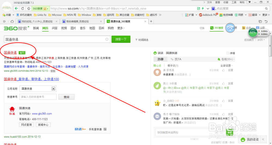This screenshot has height=145, width=272.
Task: Open the Microso bookmark folder
Action: coord(55,15)
